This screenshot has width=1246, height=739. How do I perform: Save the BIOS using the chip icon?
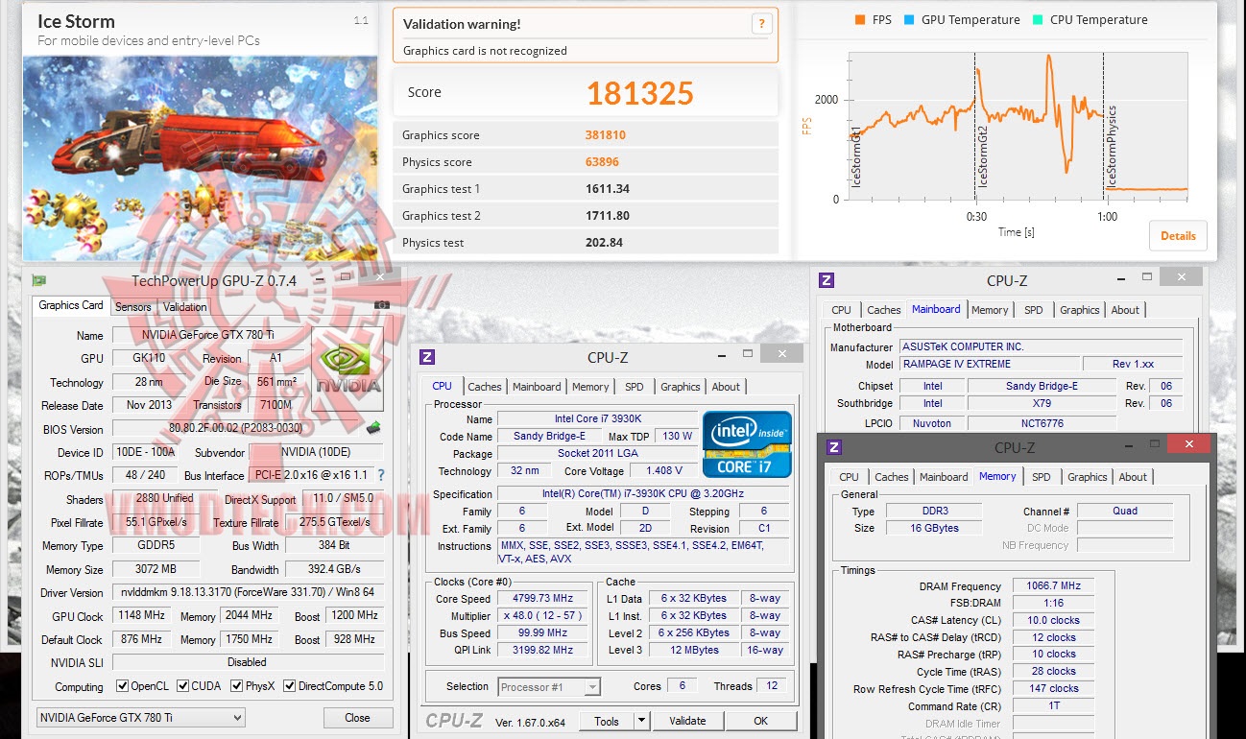tap(373, 428)
